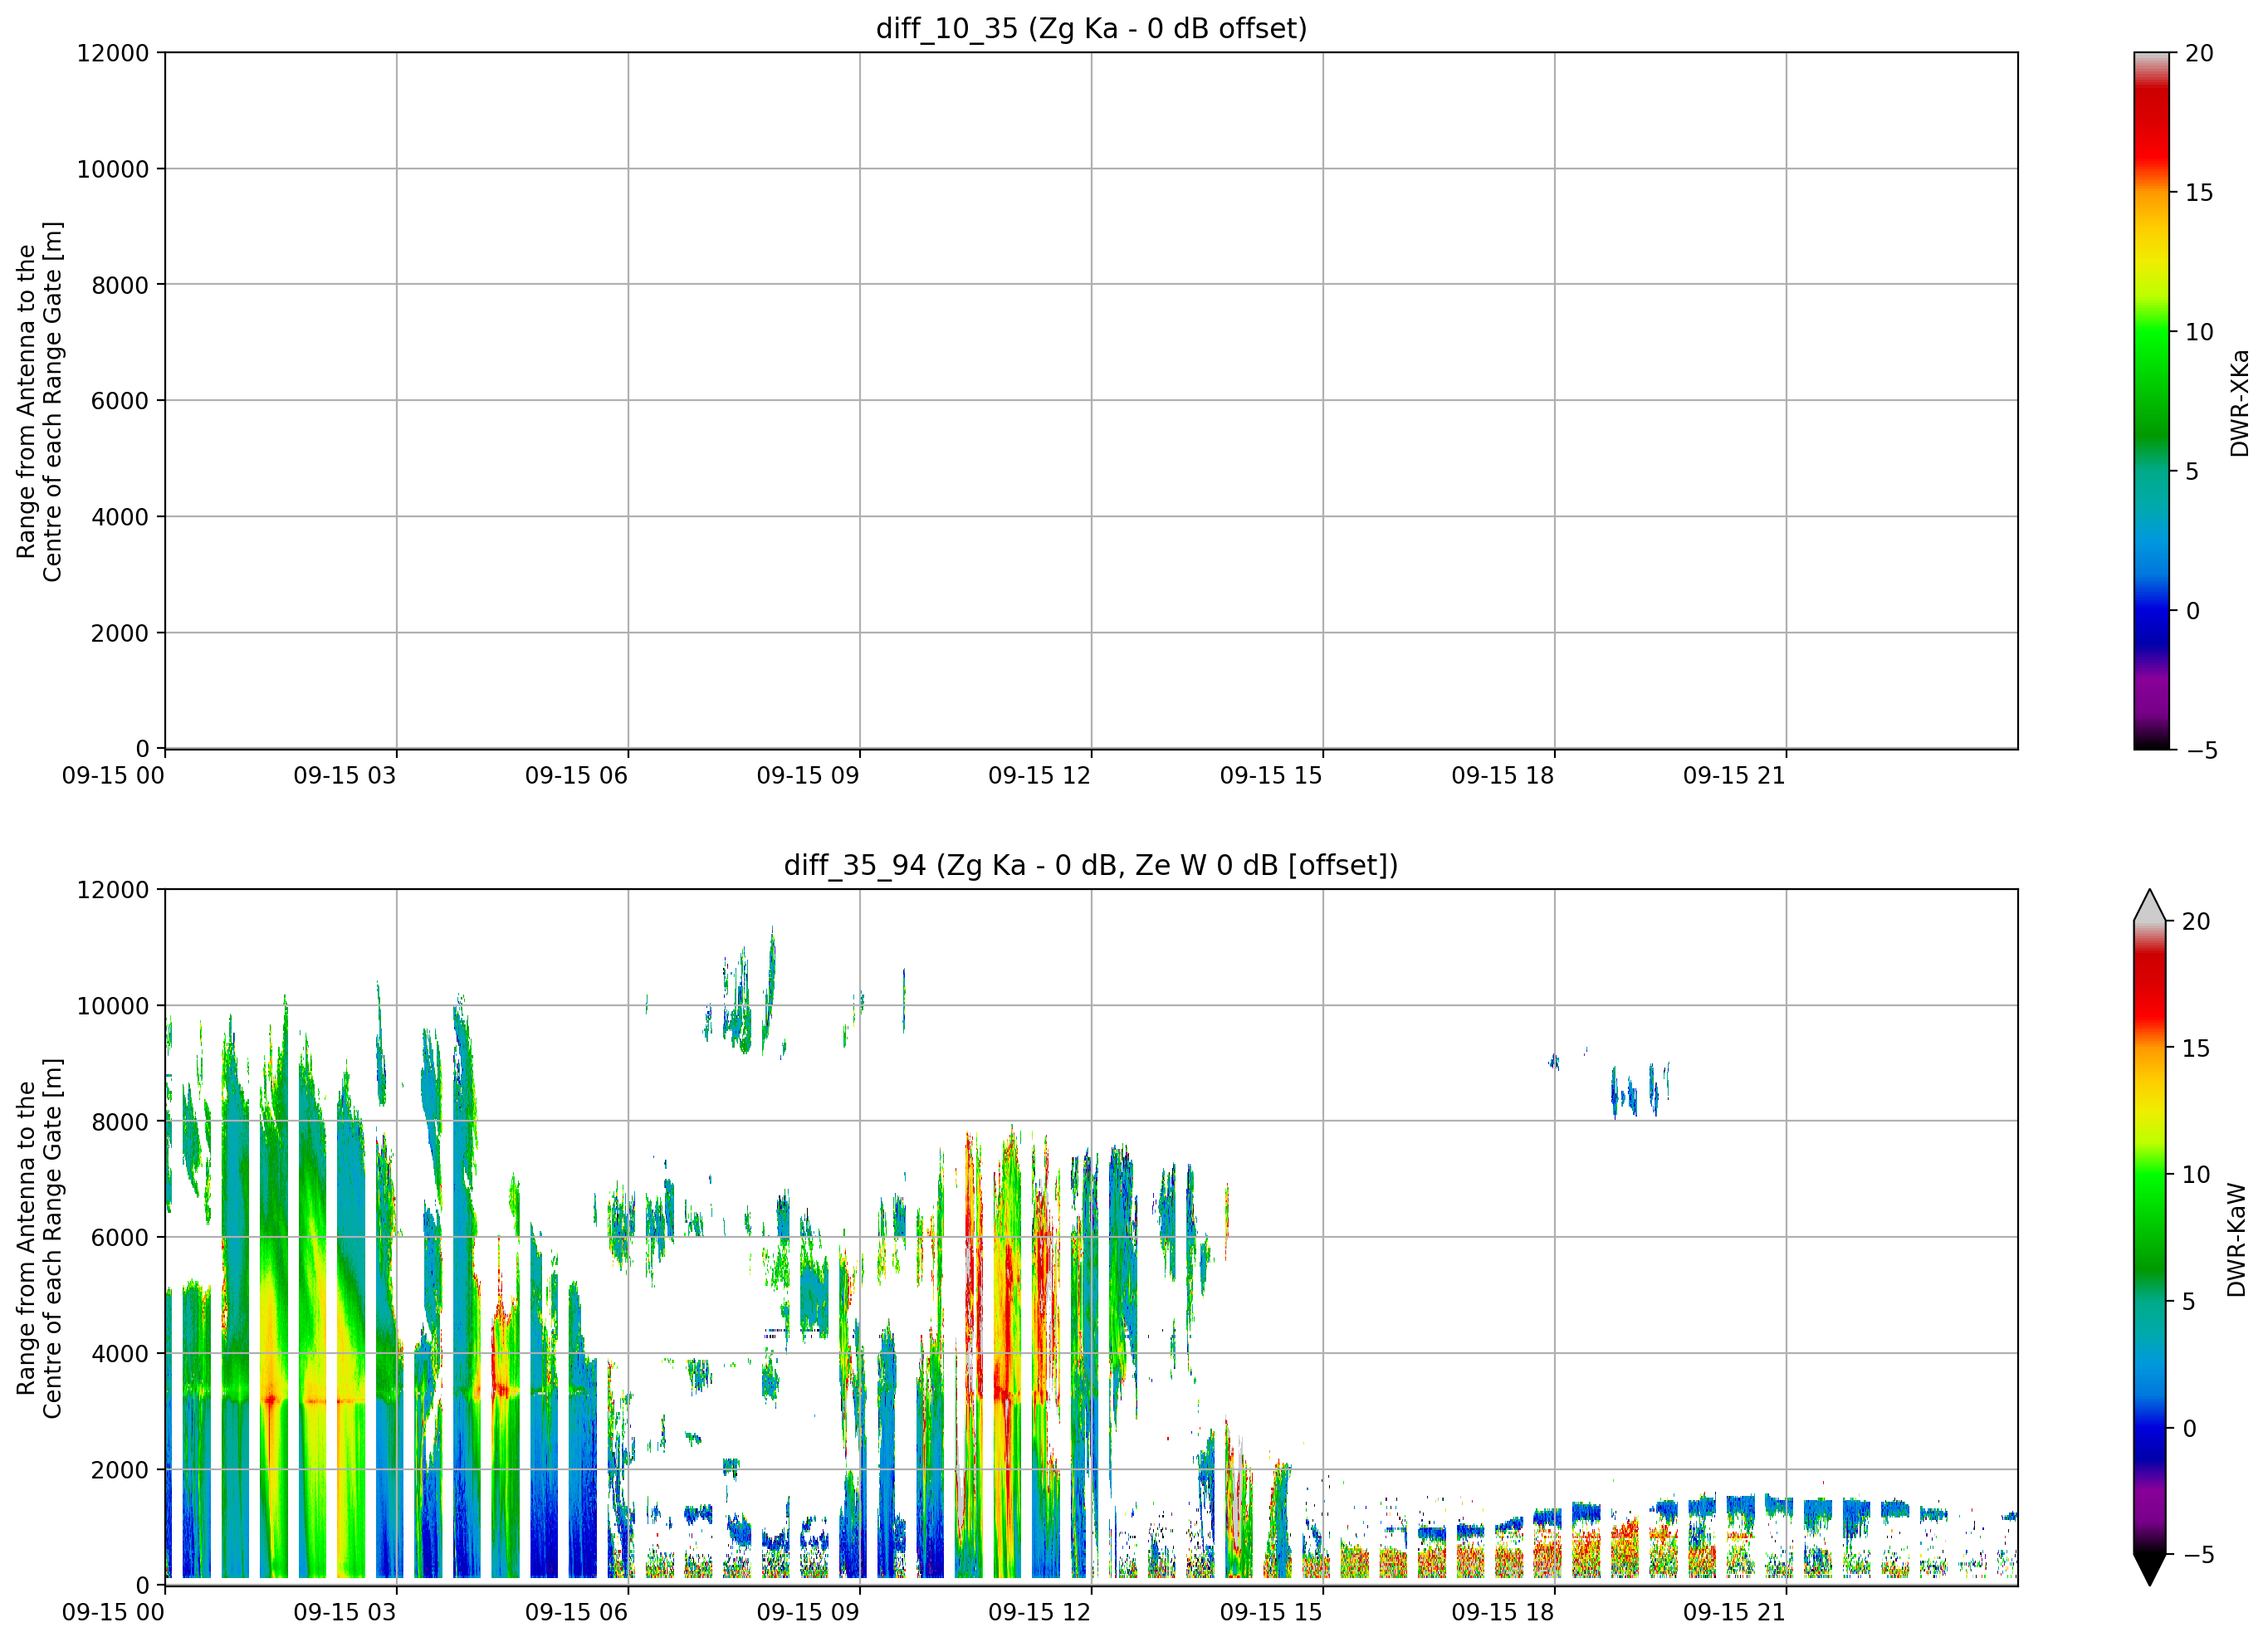Click the 15 tick on the DWR-XKa colorbar
Viewport: 2268px width, 1642px height.
click(x=2199, y=192)
